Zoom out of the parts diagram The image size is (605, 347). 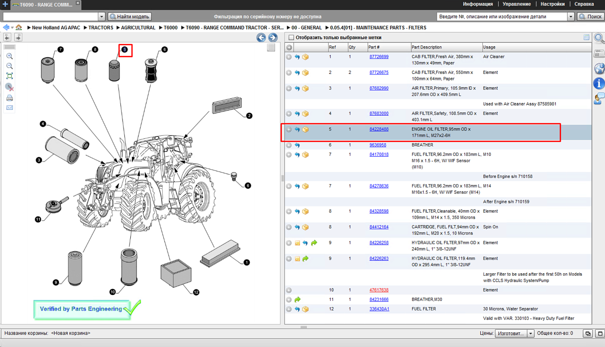coord(10,66)
